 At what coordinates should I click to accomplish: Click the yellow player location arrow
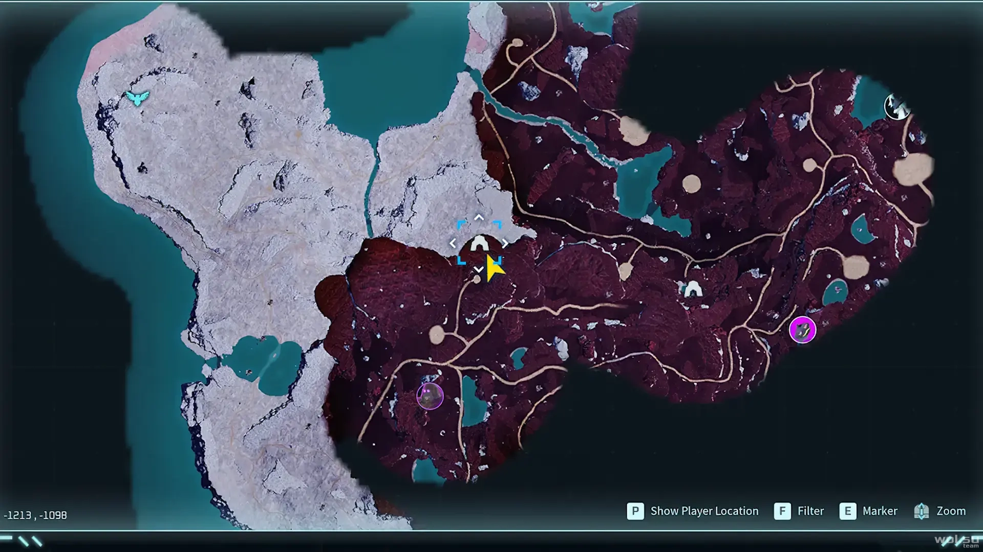tap(494, 268)
